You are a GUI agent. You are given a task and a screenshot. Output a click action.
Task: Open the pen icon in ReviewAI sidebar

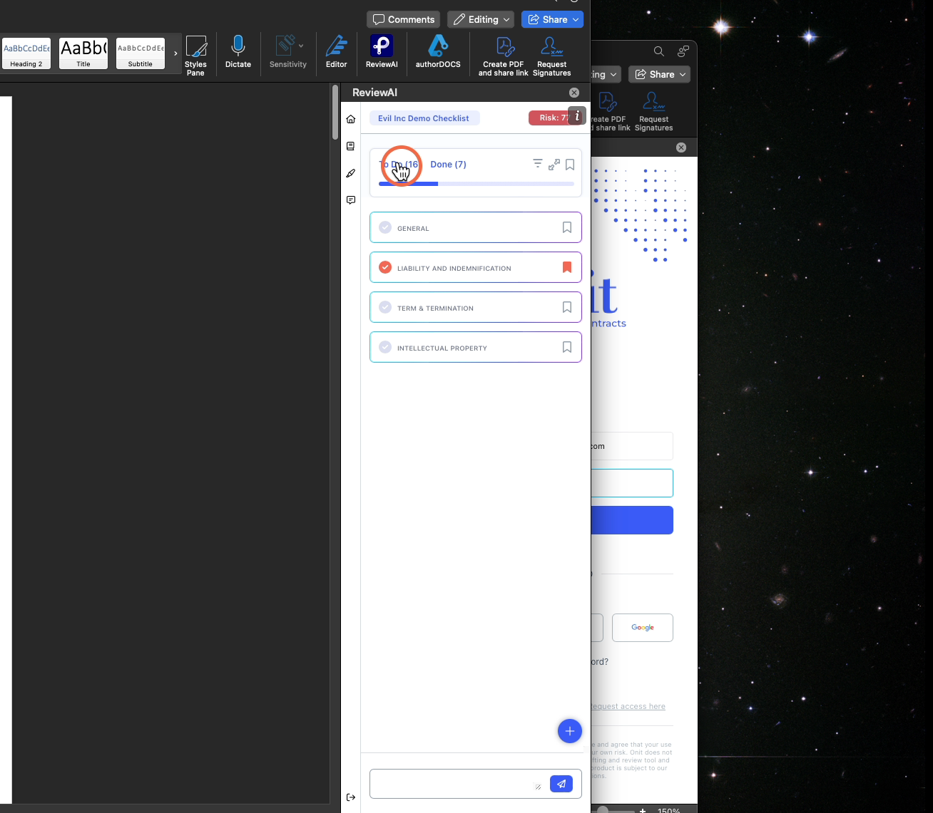(350, 173)
